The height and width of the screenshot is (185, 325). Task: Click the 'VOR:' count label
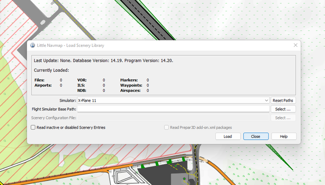(x=82, y=80)
